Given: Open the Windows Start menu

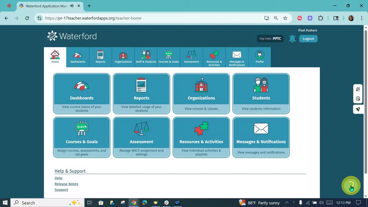Looking at the screenshot, I should coord(5,203).
